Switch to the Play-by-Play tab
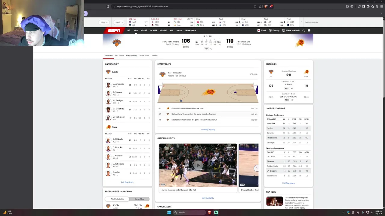385x216 pixels. [x=131, y=55]
